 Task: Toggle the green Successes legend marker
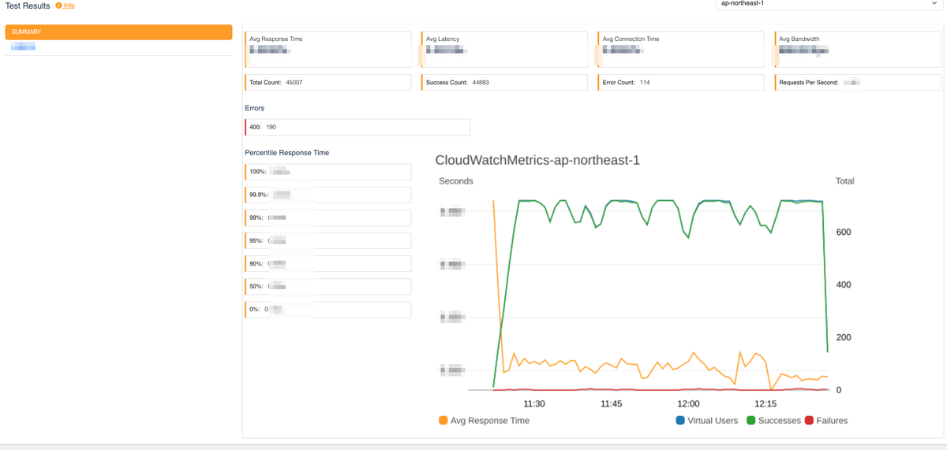click(x=751, y=421)
